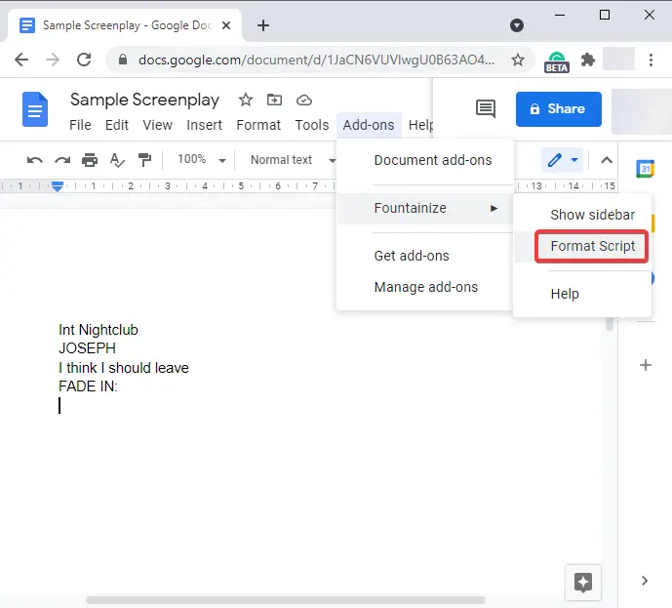672x608 pixels.
Task: Open the View menu
Action: click(x=157, y=125)
